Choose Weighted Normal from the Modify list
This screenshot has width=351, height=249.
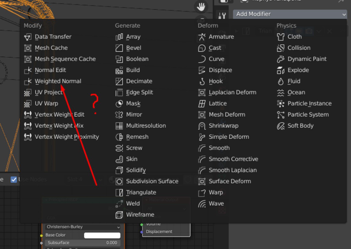pos(58,81)
